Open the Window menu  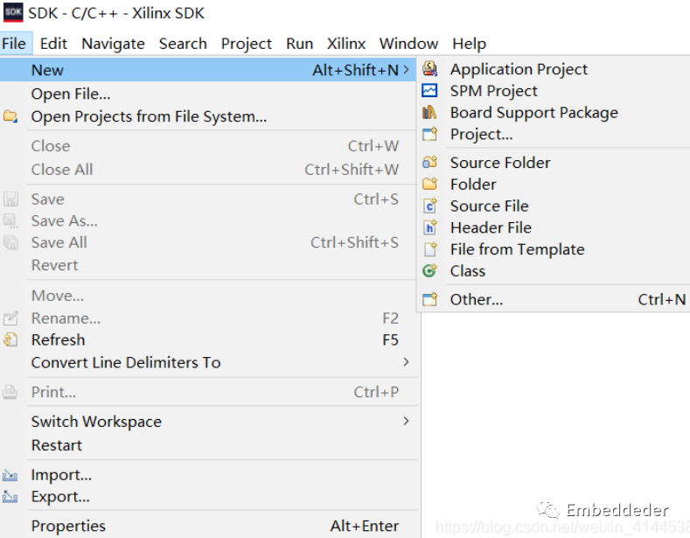point(408,44)
